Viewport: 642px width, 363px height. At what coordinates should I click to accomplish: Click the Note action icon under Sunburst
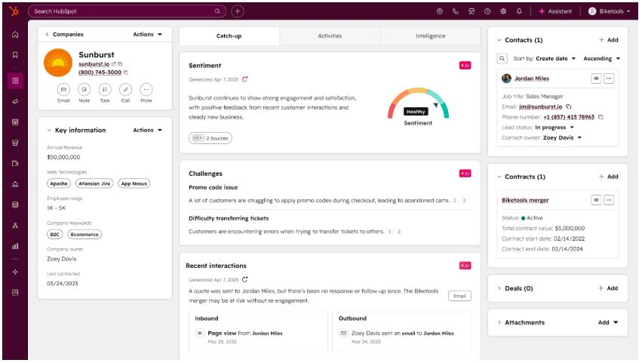point(84,89)
